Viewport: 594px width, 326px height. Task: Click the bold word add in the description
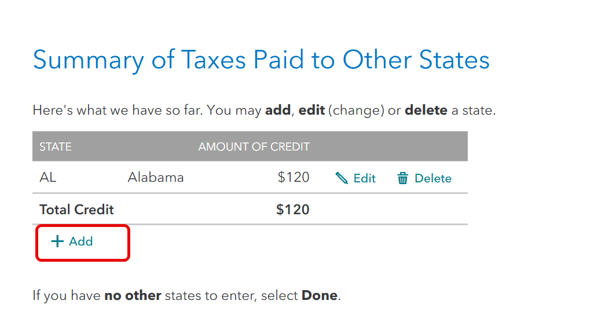(x=278, y=111)
